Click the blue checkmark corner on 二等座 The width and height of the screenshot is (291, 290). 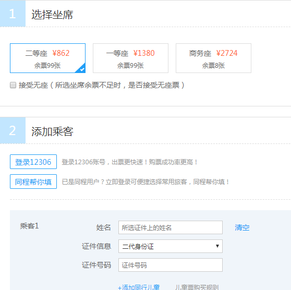(81, 69)
